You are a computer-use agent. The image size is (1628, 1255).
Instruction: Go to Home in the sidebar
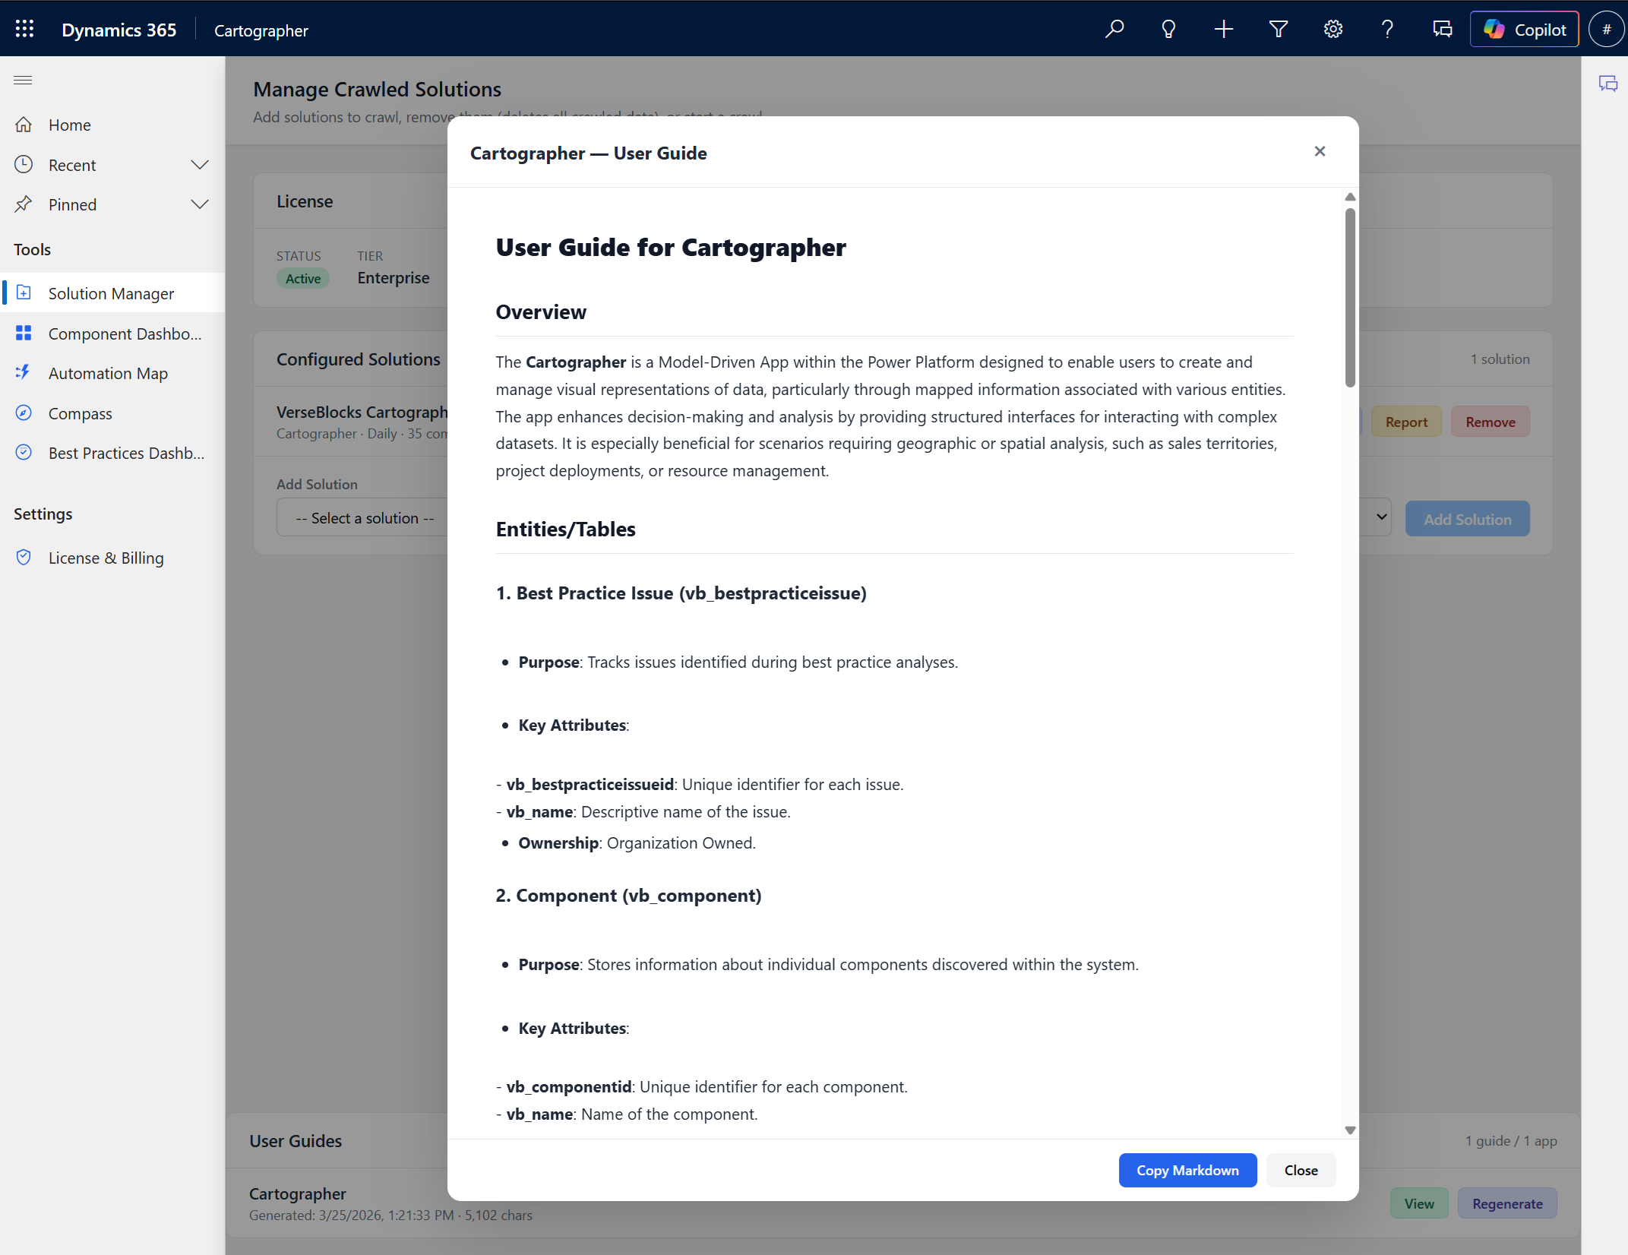(x=112, y=125)
